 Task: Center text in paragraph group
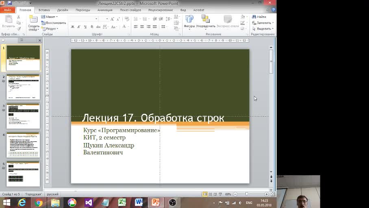tap(142, 26)
